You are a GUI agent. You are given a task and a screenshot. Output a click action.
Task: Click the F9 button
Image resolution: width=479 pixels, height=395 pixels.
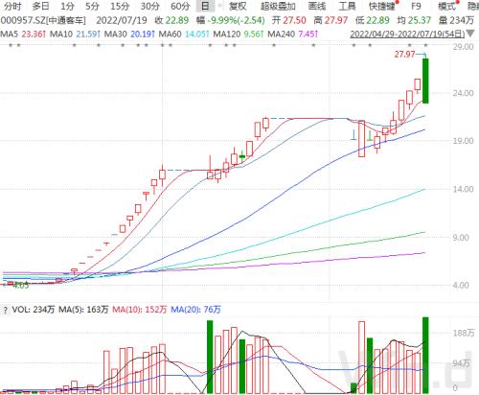(x=416, y=6)
